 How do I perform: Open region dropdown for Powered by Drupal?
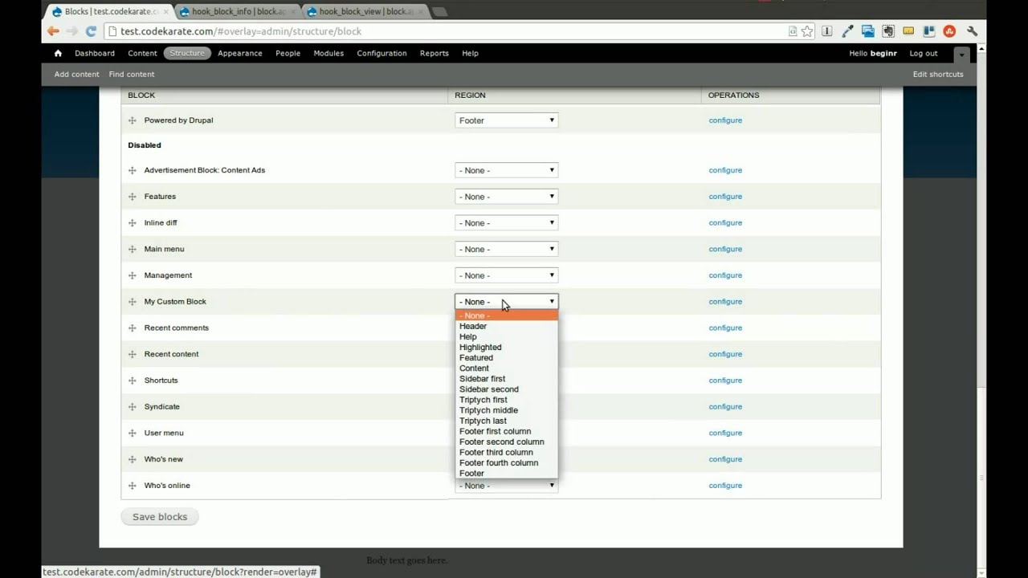(x=506, y=120)
